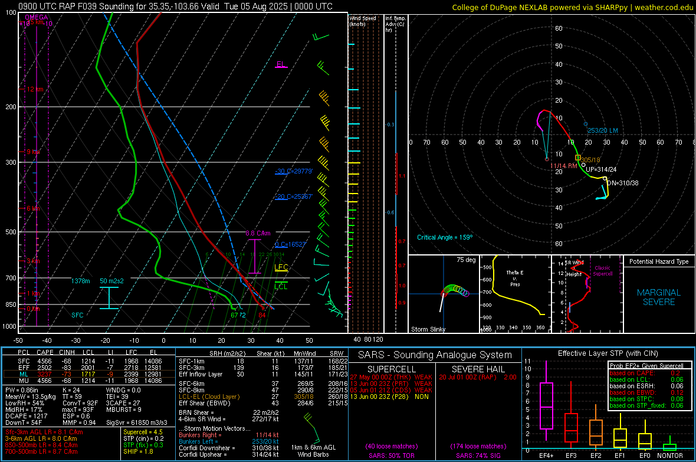This screenshot has width=696, height=462.
Task: Select the SFC parcel row in the table
Action: [90, 361]
